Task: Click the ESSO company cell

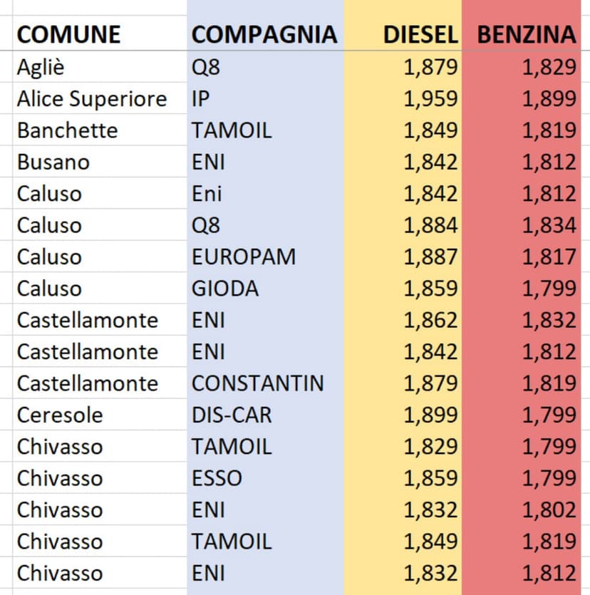Action: (x=217, y=478)
